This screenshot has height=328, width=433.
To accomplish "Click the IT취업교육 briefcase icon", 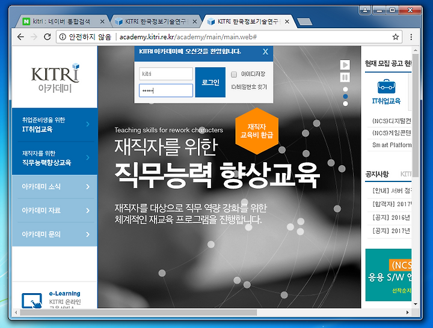I will click(386, 87).
